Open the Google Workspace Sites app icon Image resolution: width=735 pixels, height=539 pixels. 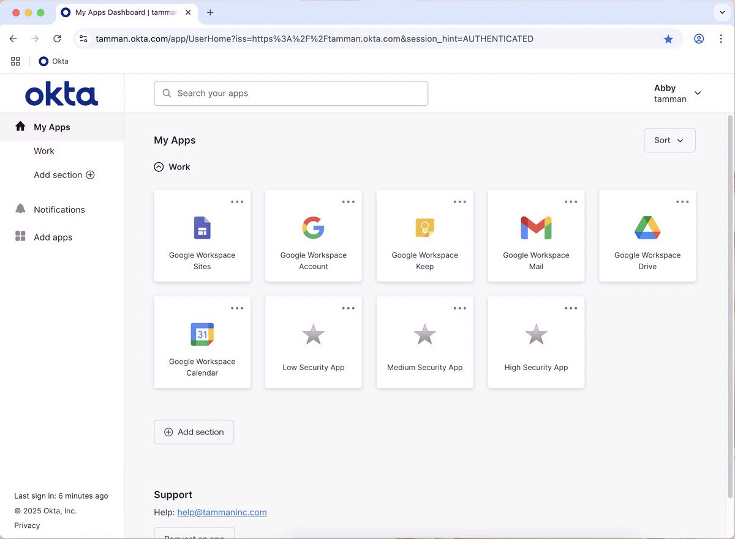[202, 228]
